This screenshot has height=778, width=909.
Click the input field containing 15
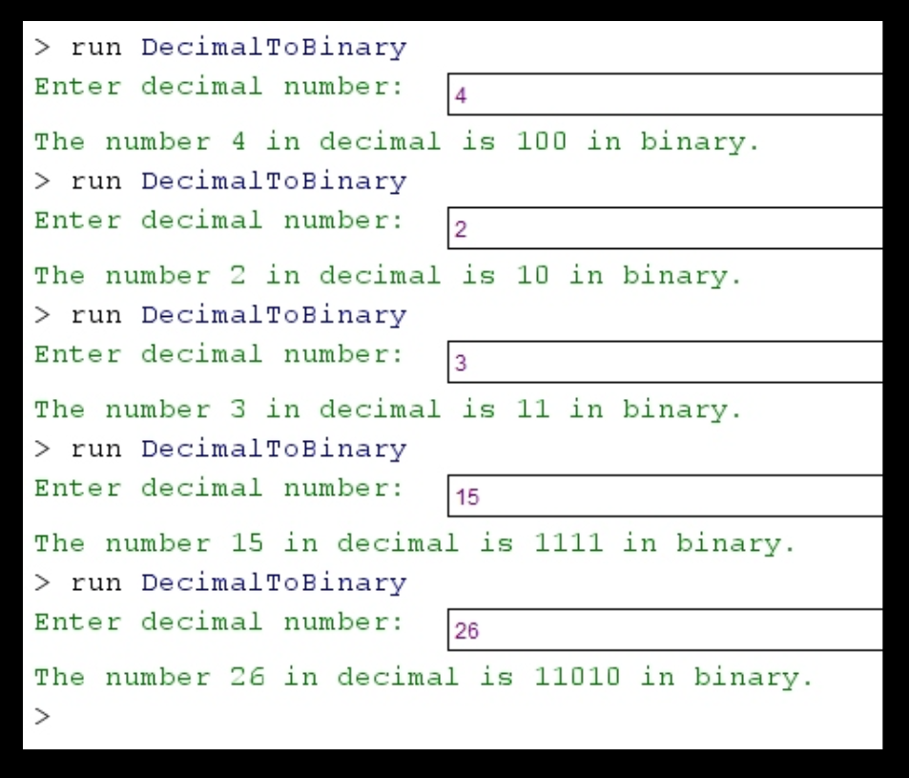[665, 496]
